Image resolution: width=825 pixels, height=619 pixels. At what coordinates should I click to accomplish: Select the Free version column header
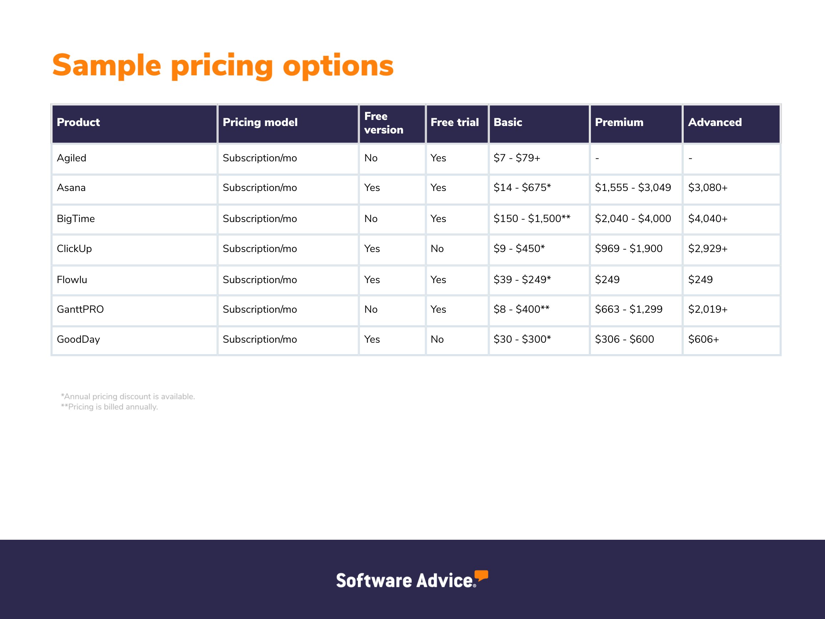383,123
